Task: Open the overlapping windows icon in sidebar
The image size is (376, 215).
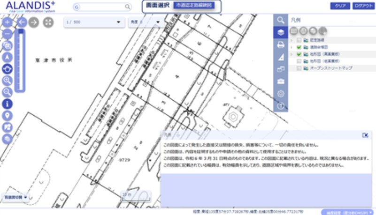Action: tap(281, 69)
